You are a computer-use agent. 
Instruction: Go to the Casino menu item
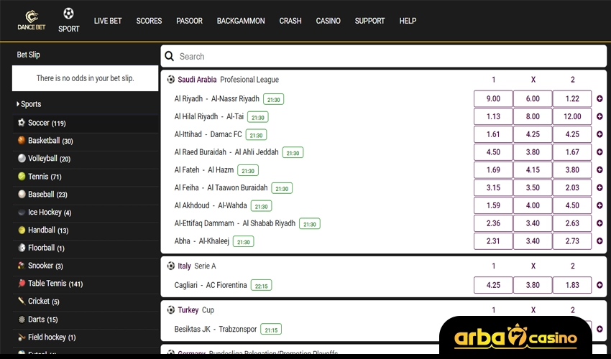(328, 21)
